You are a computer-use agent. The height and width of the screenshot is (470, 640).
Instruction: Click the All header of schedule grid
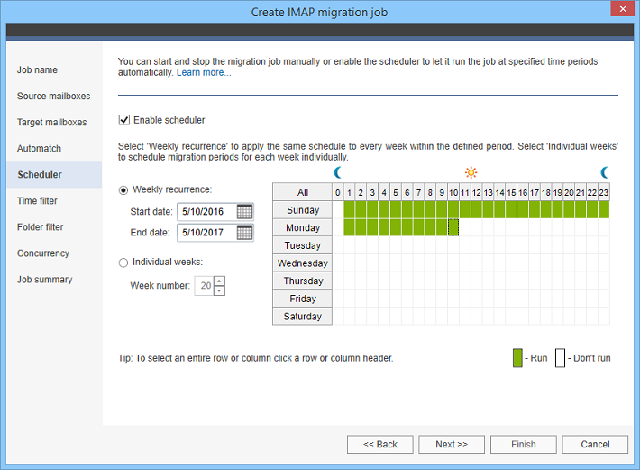click(303, 192)
